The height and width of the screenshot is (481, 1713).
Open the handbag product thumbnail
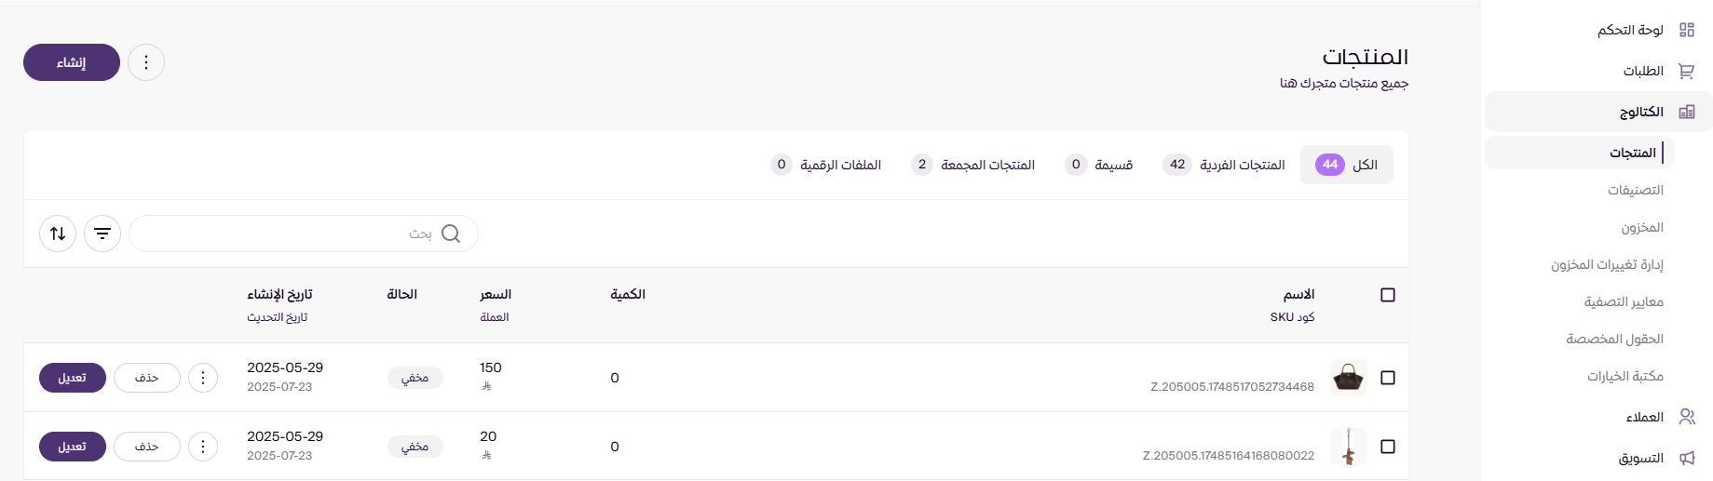pos(1348,378)
